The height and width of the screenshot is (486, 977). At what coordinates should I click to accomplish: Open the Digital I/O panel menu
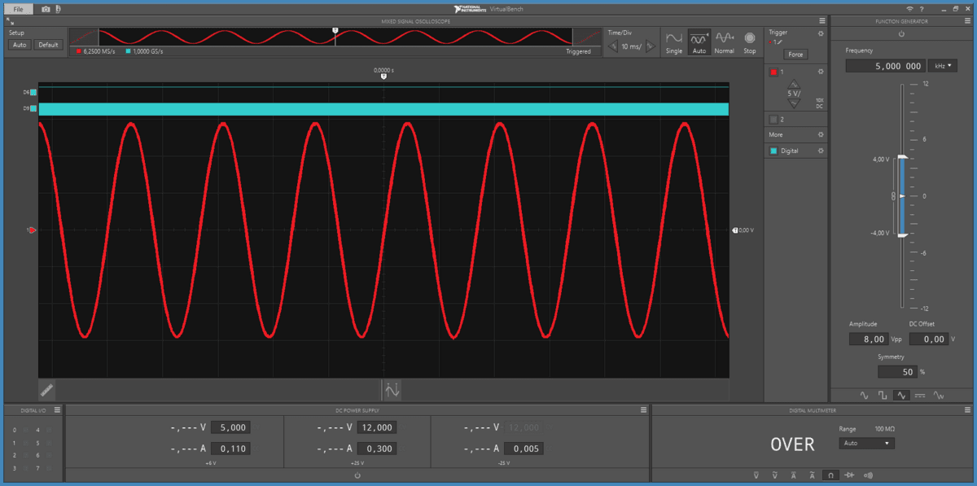(57, 410)
